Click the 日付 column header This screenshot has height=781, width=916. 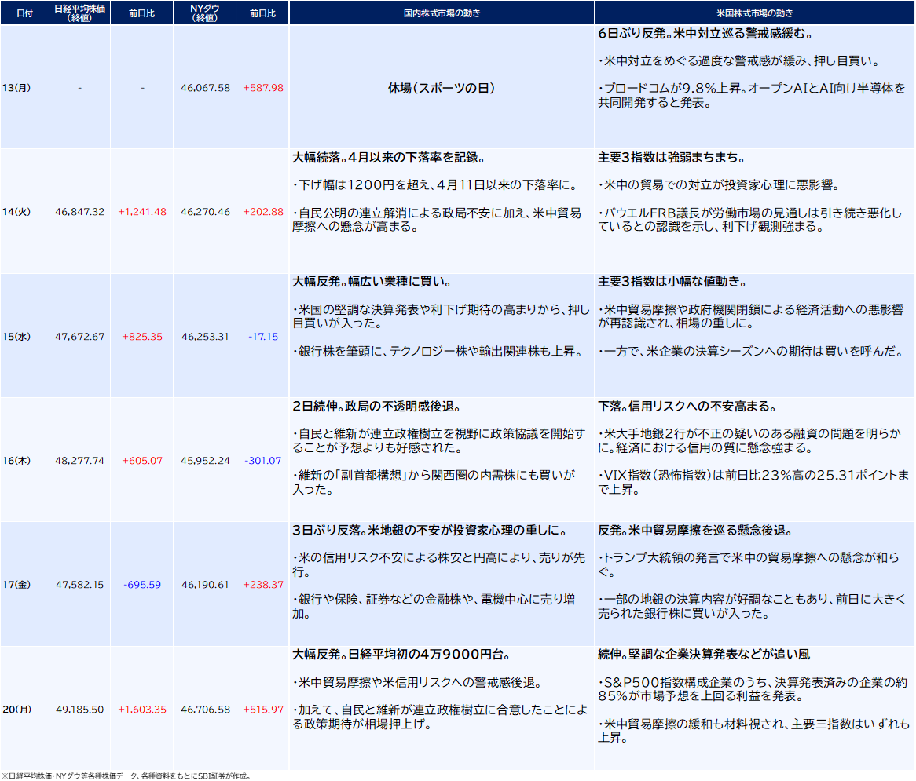(24, 13)
